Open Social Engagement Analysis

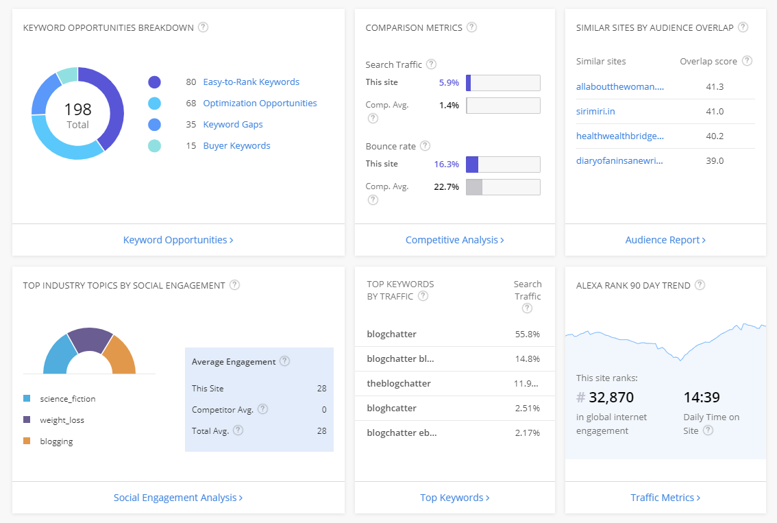click(178, 498)
